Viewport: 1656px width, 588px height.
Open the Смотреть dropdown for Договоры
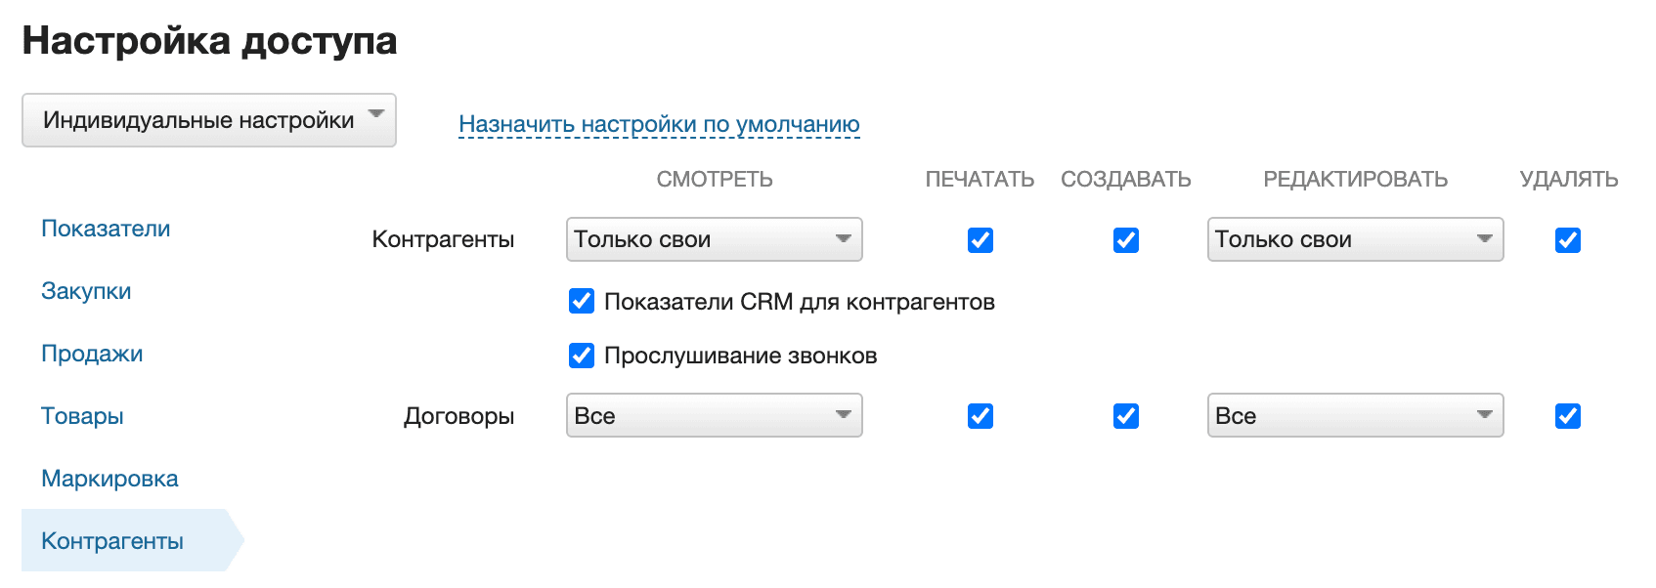pyautogui.click(x=714, y=415)
